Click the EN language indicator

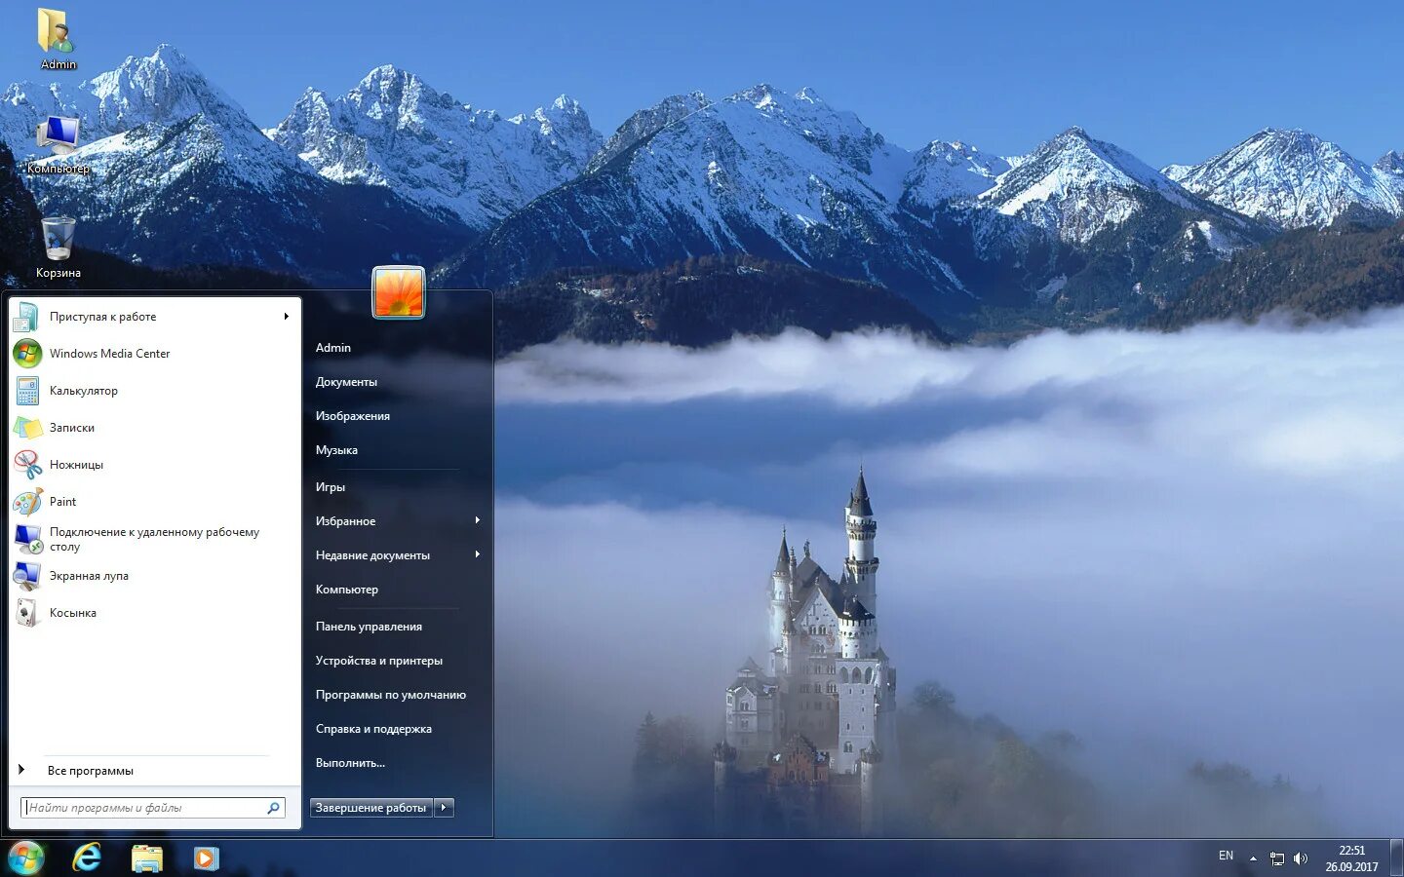pos(1226,856)
